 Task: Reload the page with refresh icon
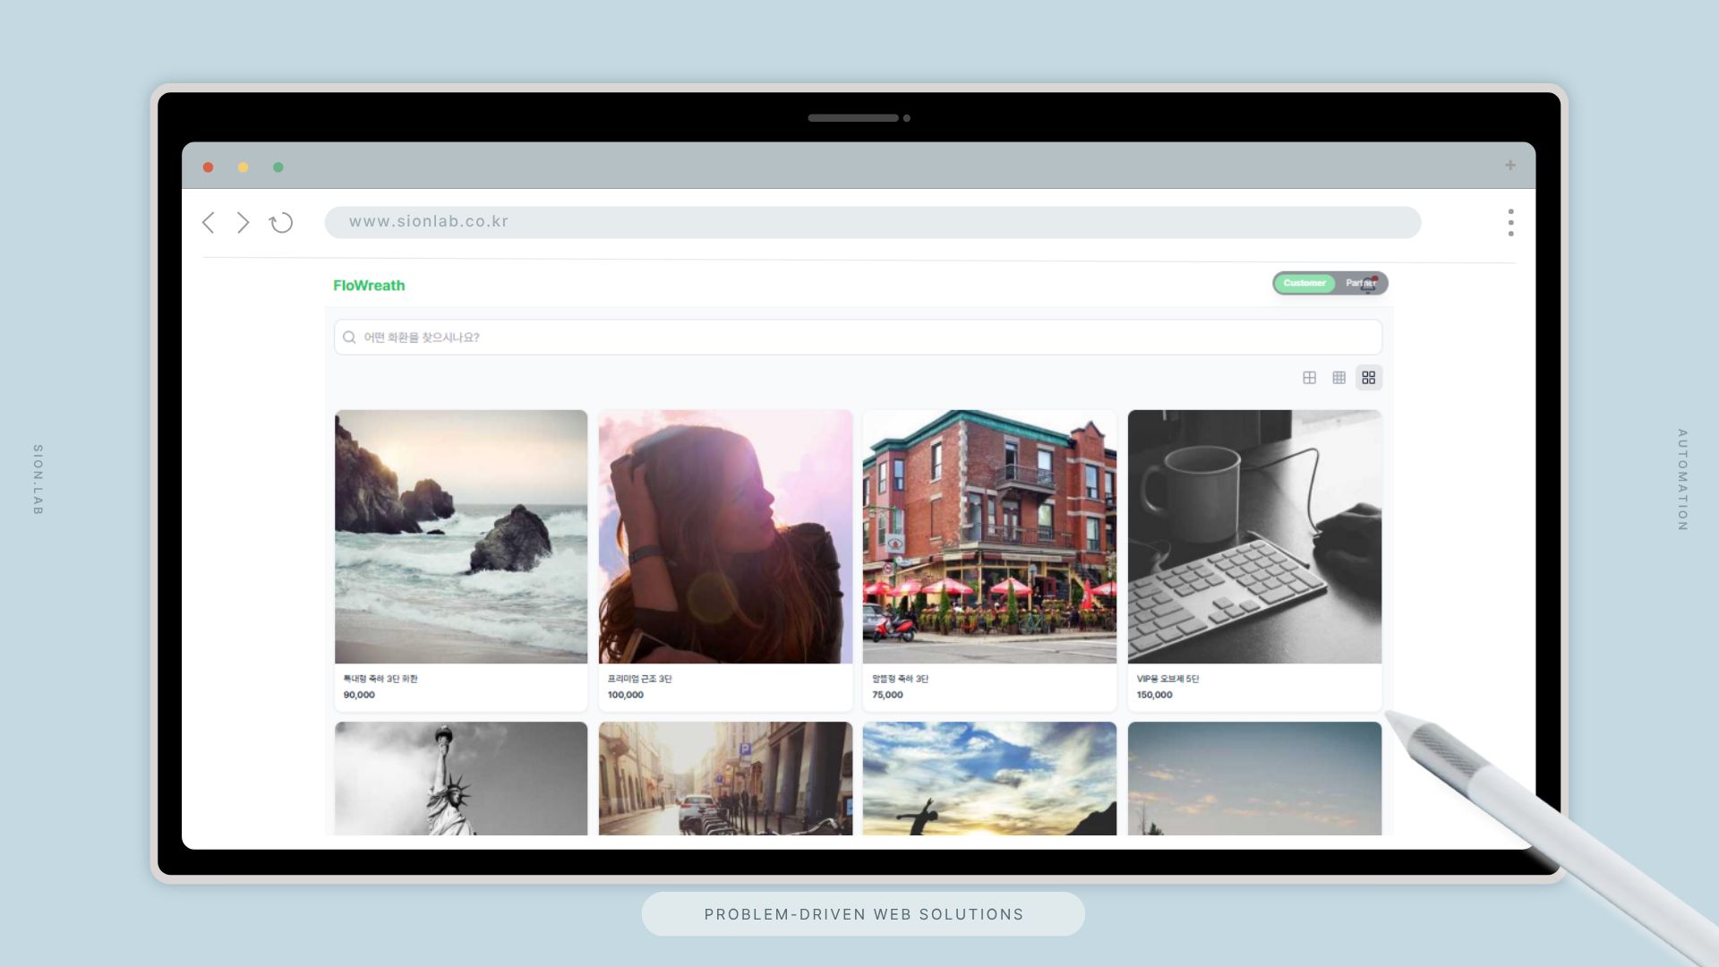pos(281,223)
